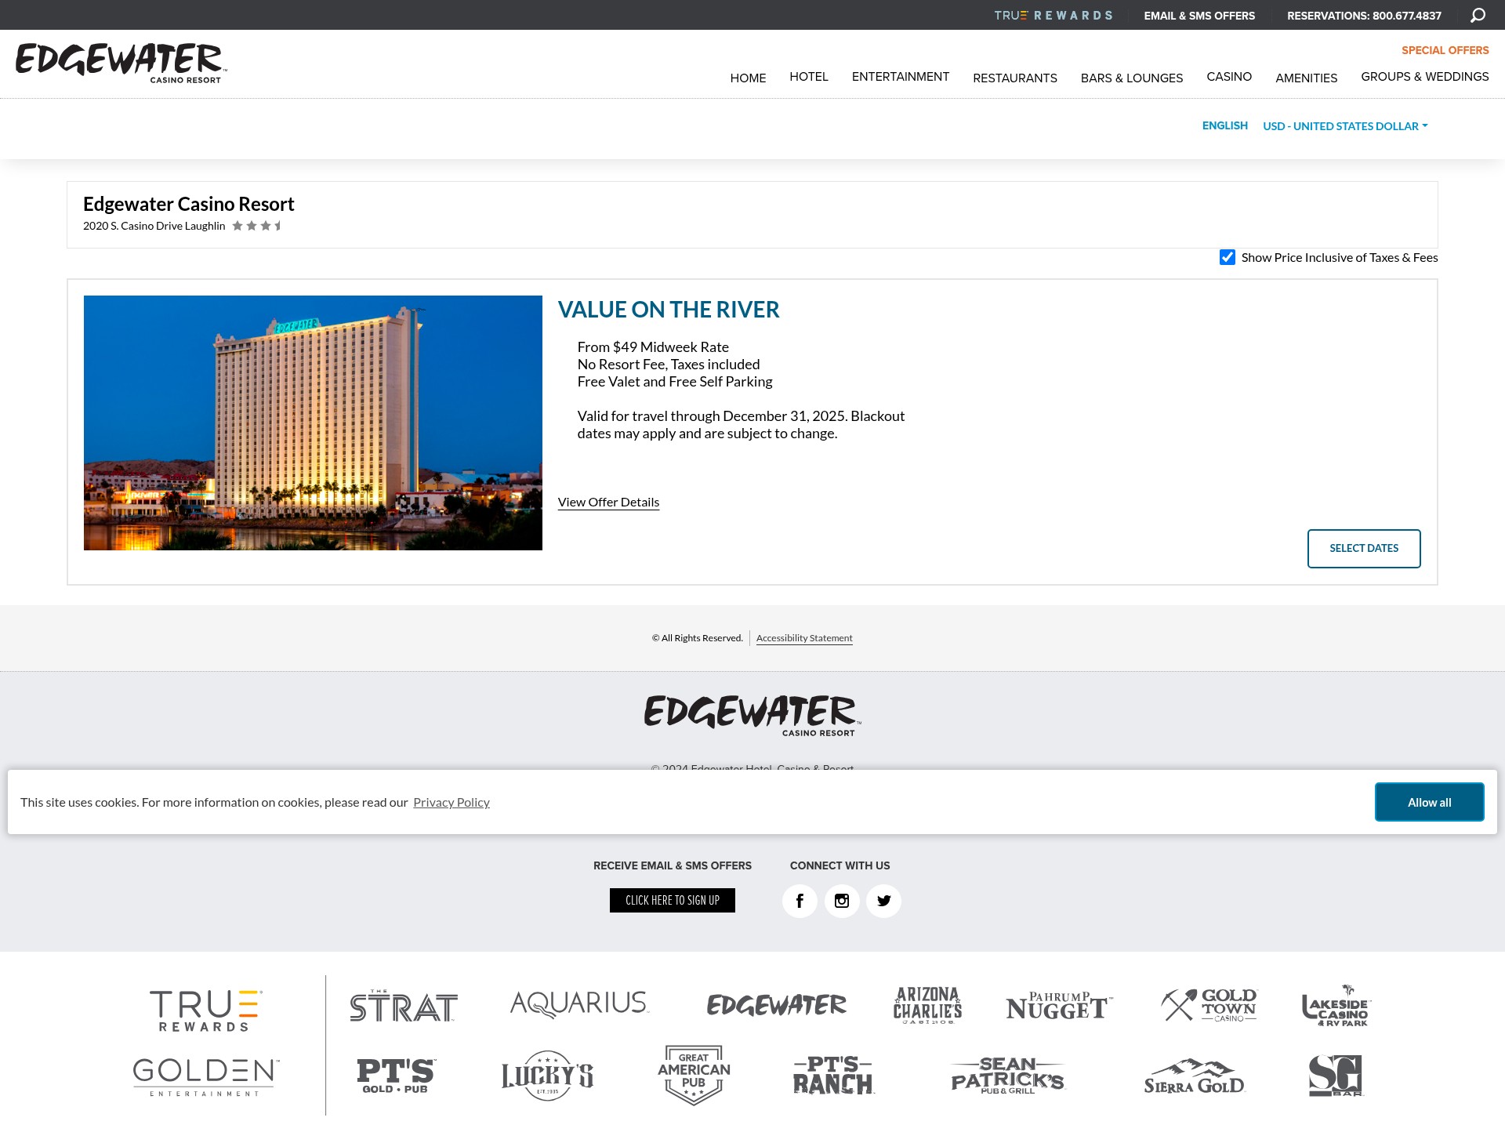The width and height of the screenshot is (1505, 1143).
Task: Click the Edgewater Casino Resort header logo
Action: coord(121,63)
